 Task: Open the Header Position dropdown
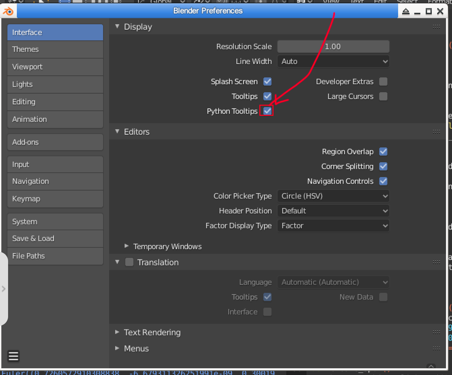[x=333, y=211]
